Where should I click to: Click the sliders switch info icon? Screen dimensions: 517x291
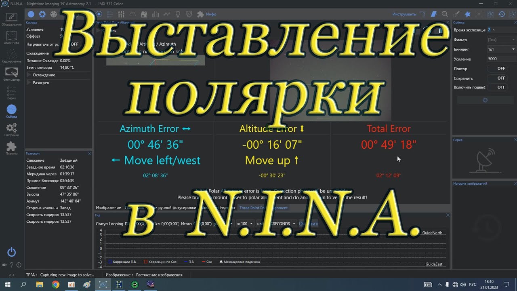121,14
